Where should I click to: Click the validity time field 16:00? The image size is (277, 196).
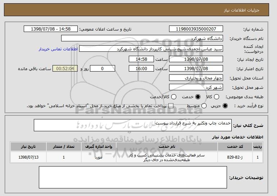tap(141, 69)
